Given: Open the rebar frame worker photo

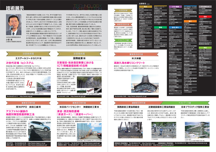Looking at the screenshot, I should 164,130.
